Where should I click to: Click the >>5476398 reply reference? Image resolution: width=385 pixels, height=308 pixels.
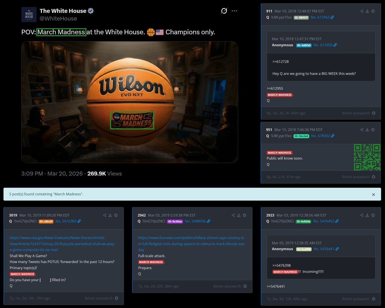click(281, 266)
